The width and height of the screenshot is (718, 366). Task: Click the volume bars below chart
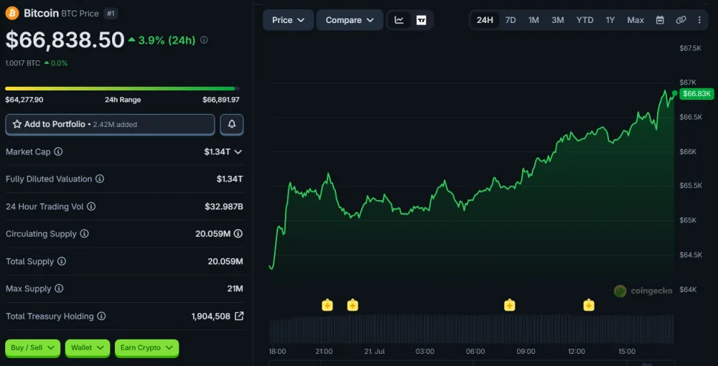point(471,329)
